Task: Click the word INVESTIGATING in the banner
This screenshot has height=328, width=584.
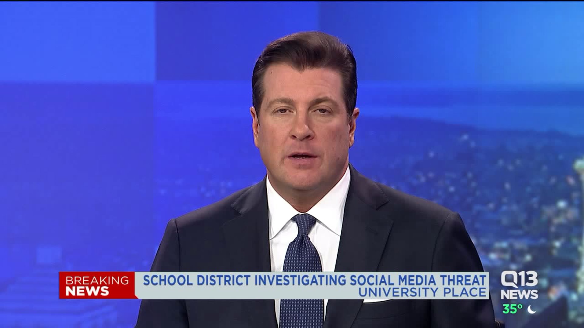Action: [x=300, y=280]
